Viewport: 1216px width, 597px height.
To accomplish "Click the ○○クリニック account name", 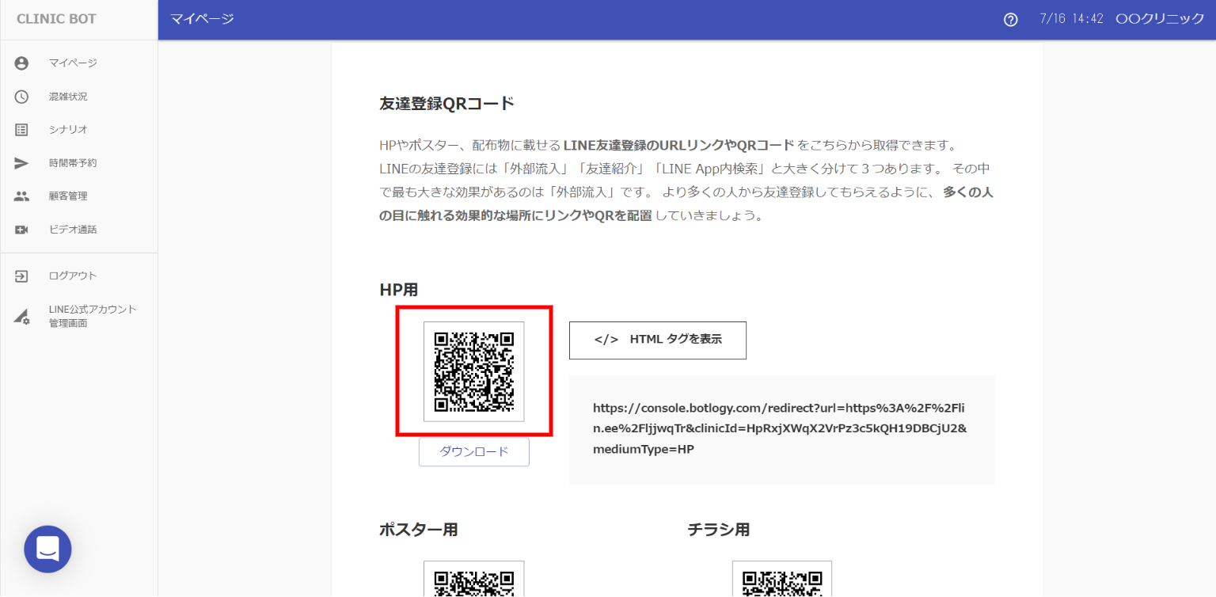I will [1160, 19].
